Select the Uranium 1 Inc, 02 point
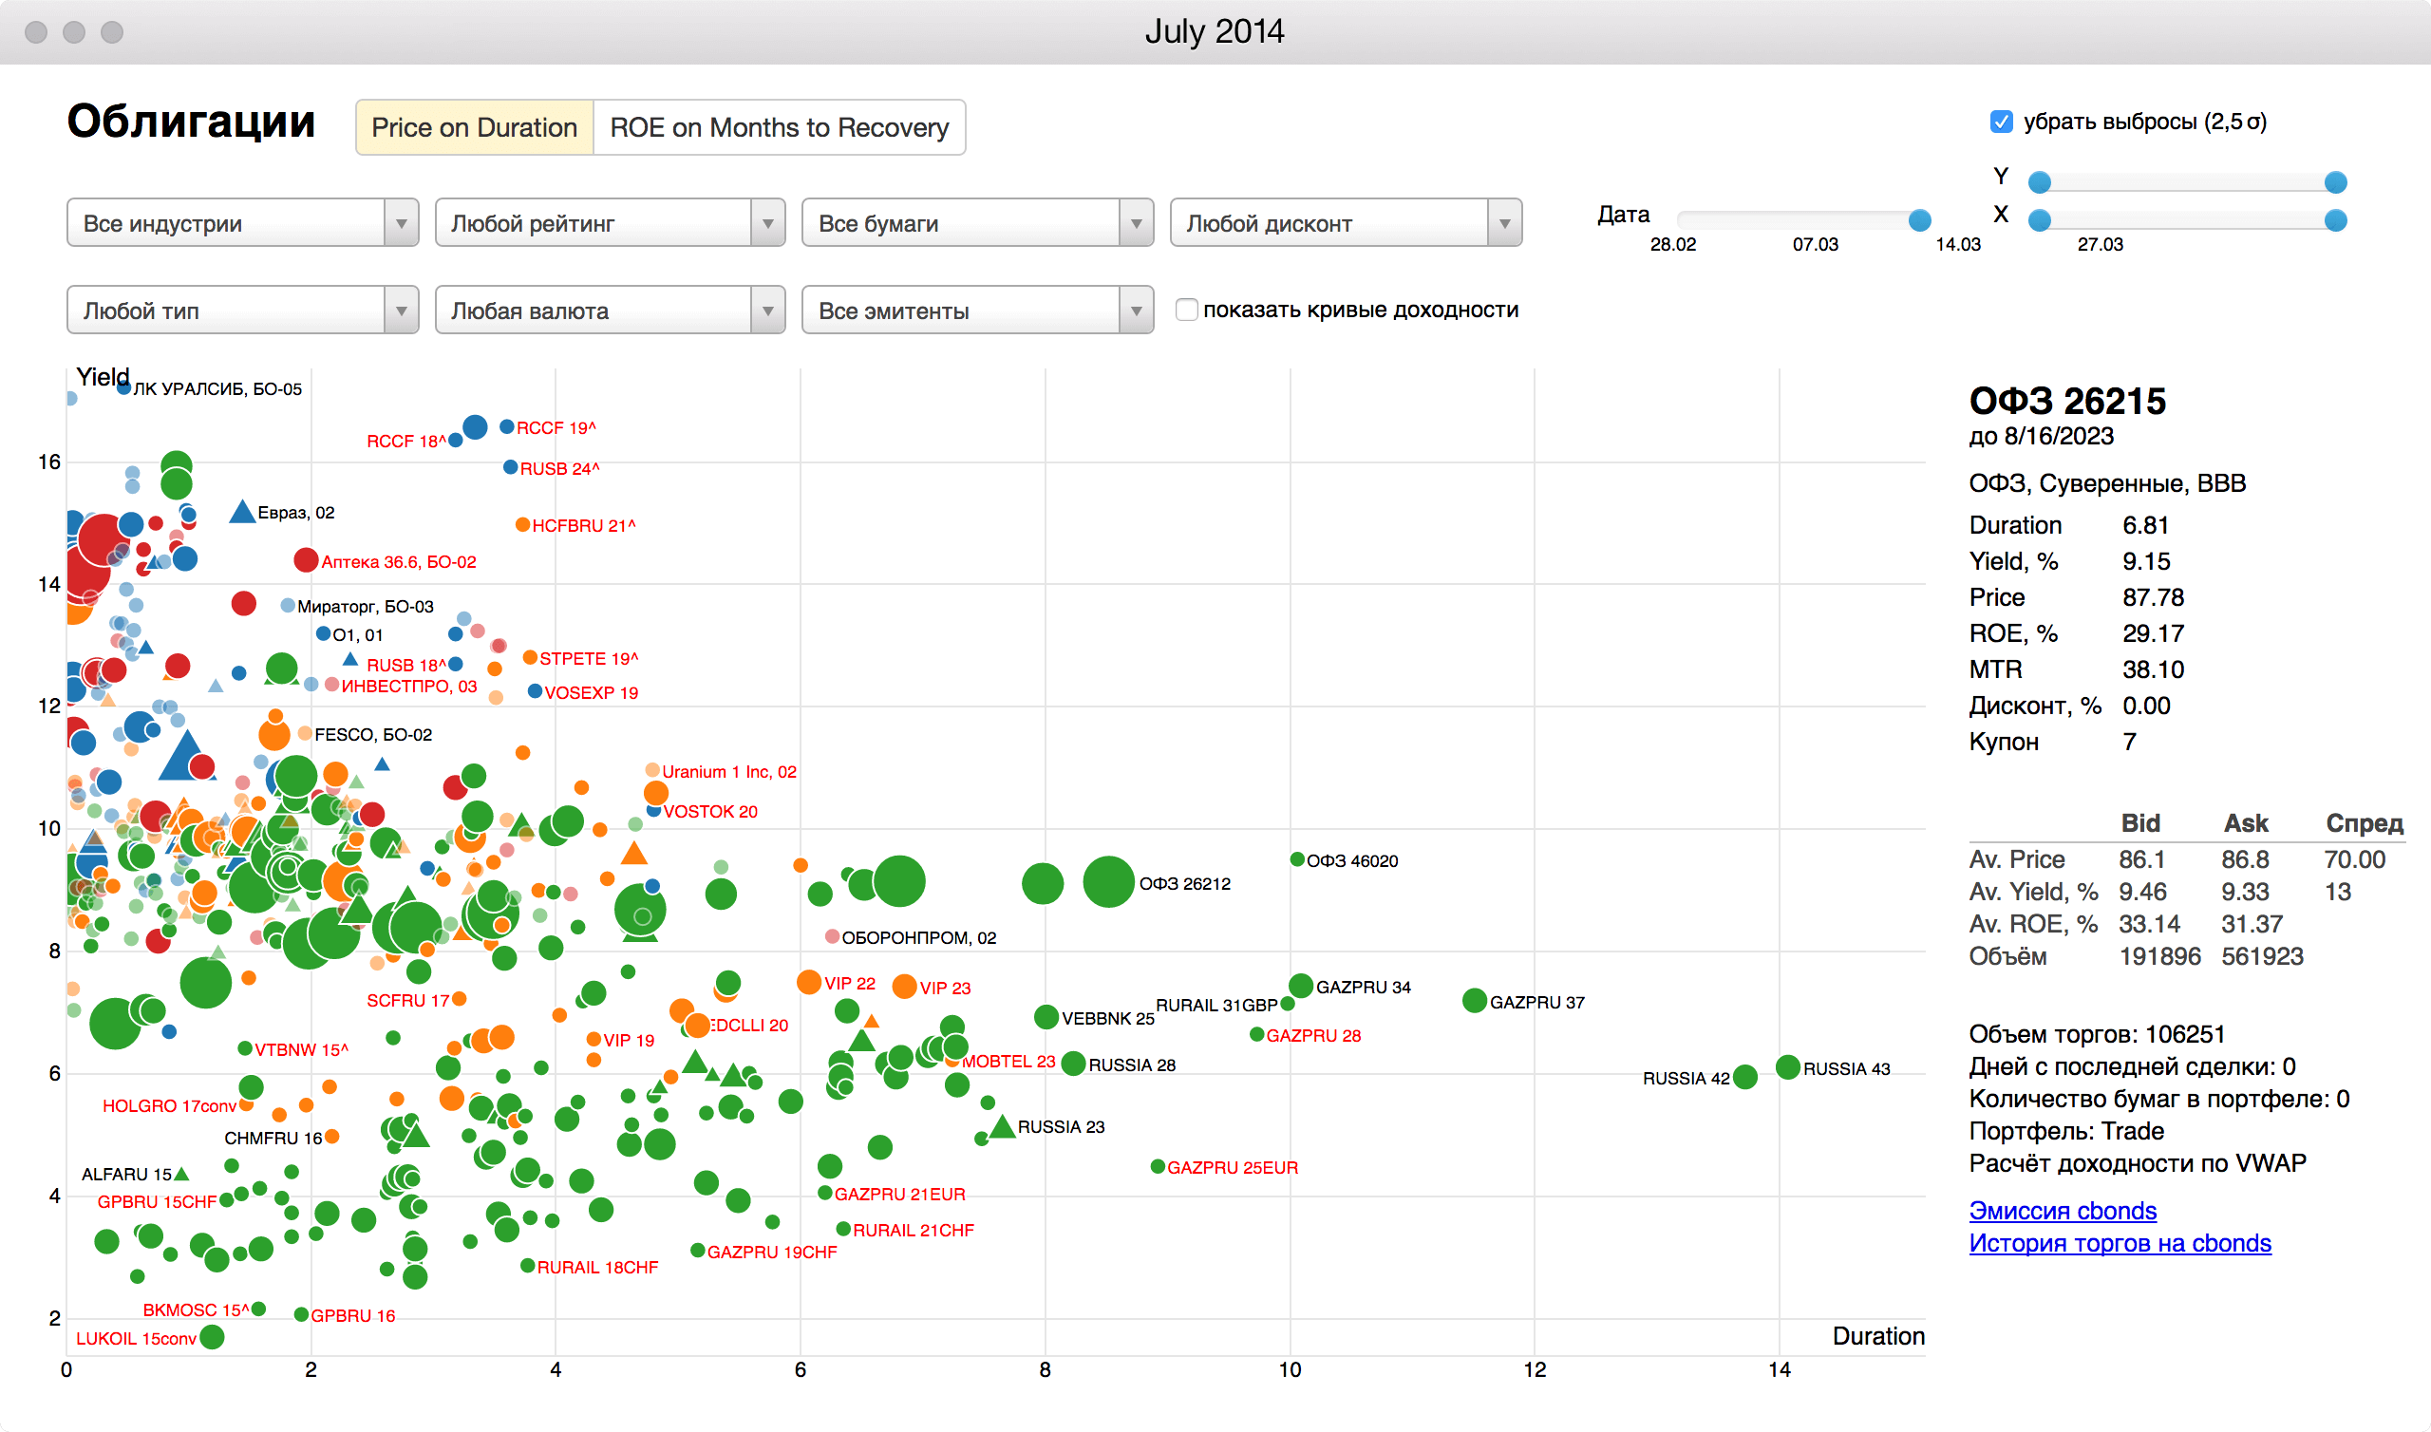 click(x=652, y=770)
